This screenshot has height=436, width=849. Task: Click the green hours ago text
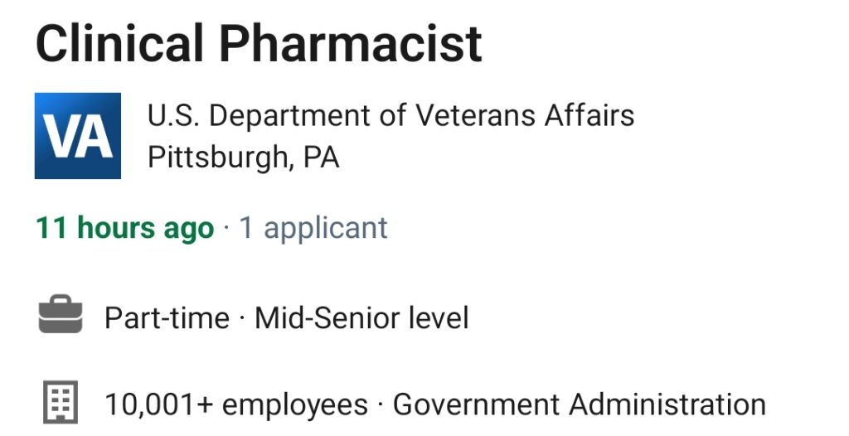pyautogui.click(x=146, y=227)
